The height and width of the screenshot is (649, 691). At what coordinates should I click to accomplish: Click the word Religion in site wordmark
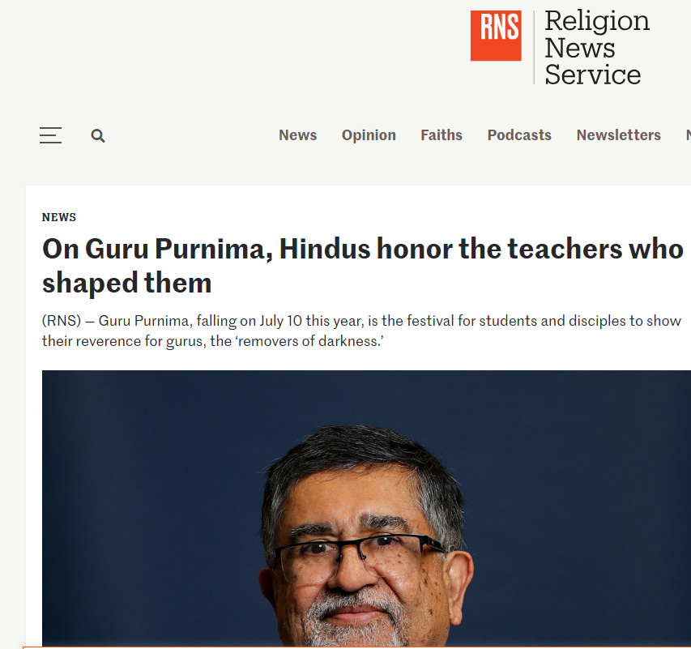597,21
